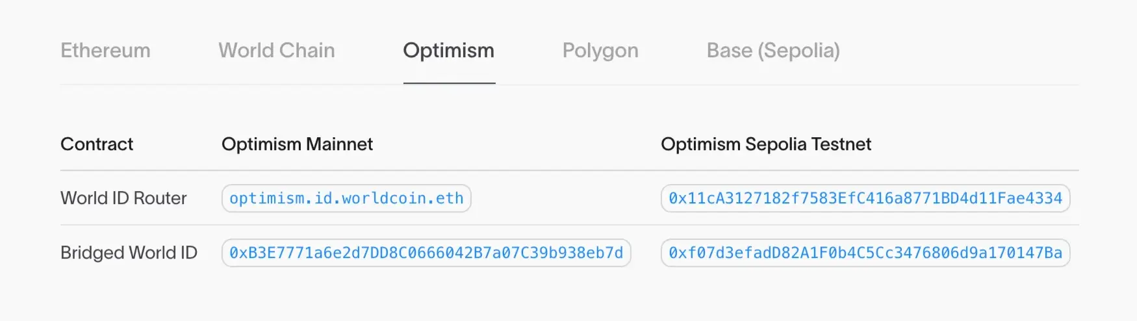Click the mainnet Bridged address starting 0xB3E7

[426, 253]
